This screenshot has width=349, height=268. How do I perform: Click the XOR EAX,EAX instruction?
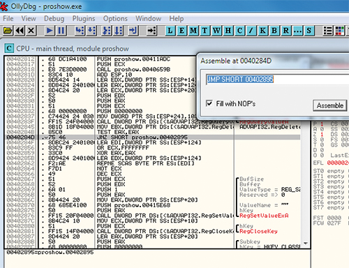tap(117, 153)
